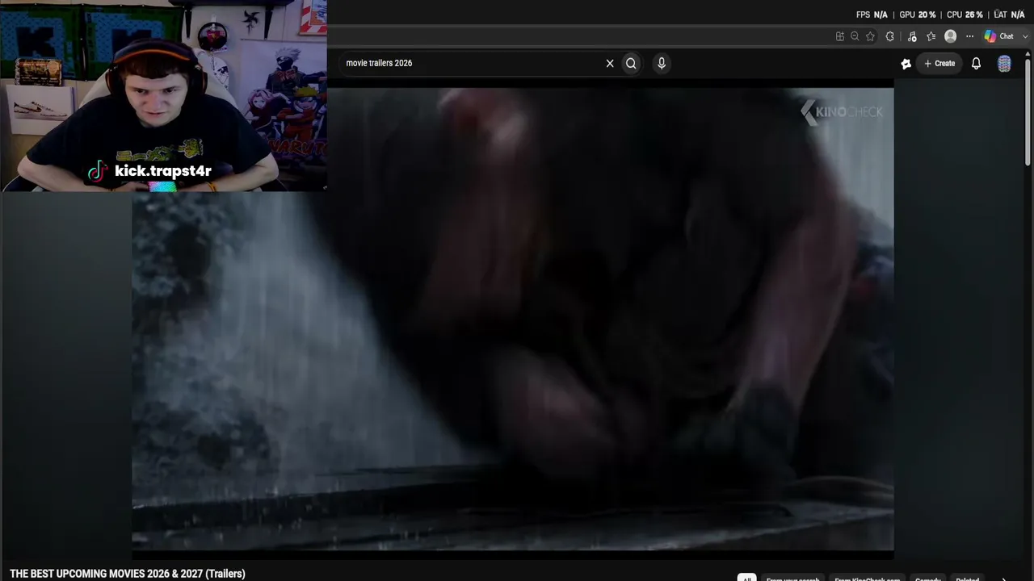This screenshot has width=1034, height=581.
Task: Select the 'Related' filter chip
Action: (x=968, y=579)
